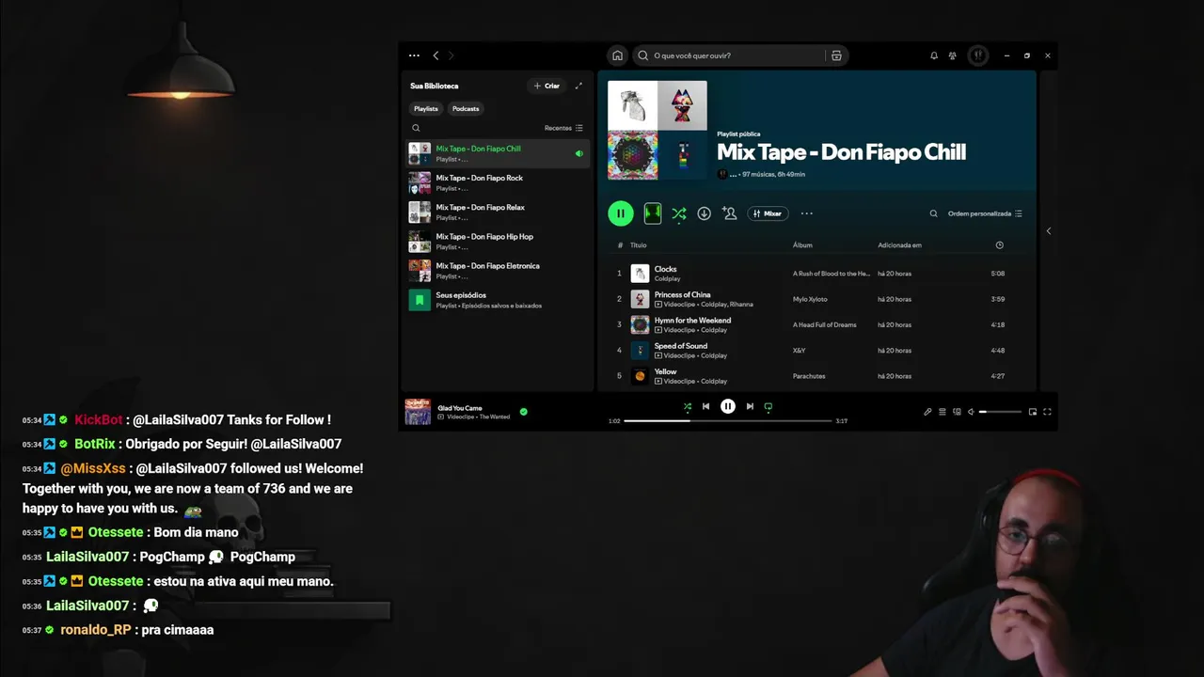The image size is (1204, 677).
Task: Open the Spotify three-dot main menu
Action: click(414, 55)
